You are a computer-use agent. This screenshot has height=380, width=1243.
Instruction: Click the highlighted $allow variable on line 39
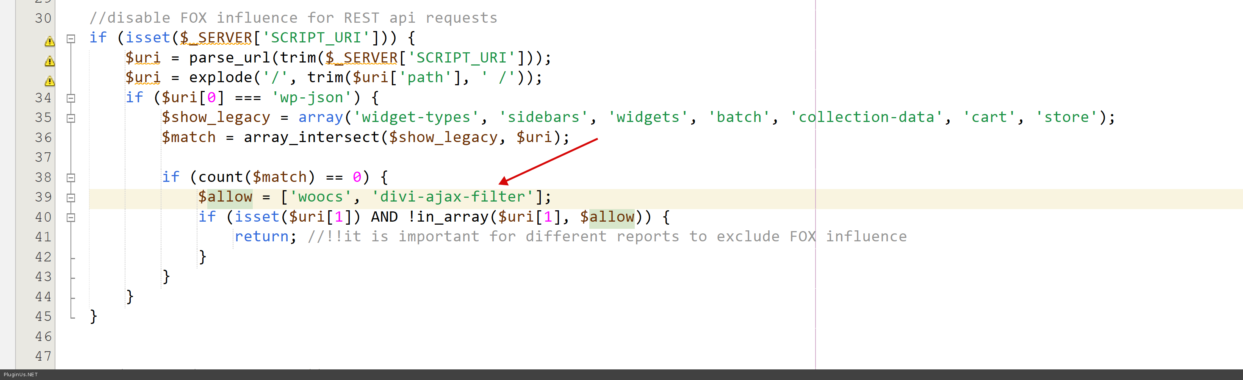click(x=225, y=197)
